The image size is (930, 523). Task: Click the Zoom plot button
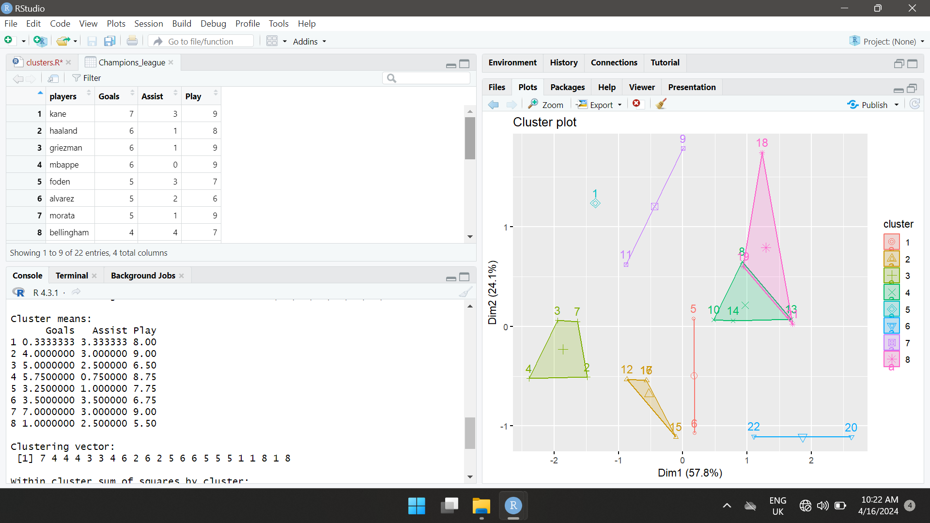coord(546,105)
